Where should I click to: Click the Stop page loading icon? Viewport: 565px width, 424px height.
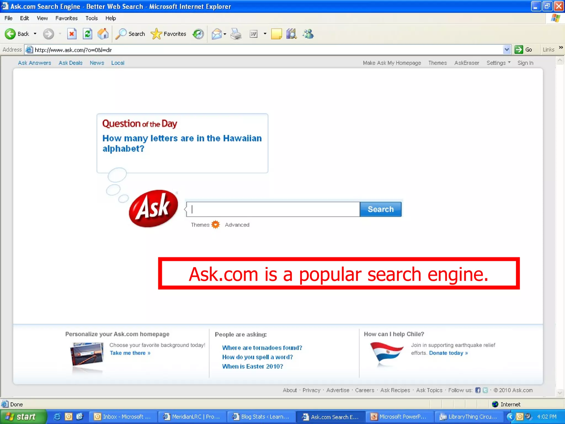[72, 34]
